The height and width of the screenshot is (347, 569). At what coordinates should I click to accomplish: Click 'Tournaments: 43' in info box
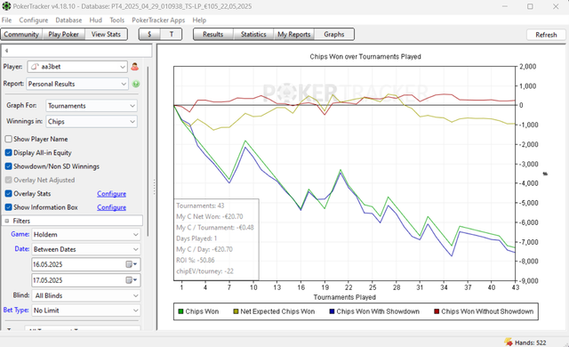(x=200, y=206)
